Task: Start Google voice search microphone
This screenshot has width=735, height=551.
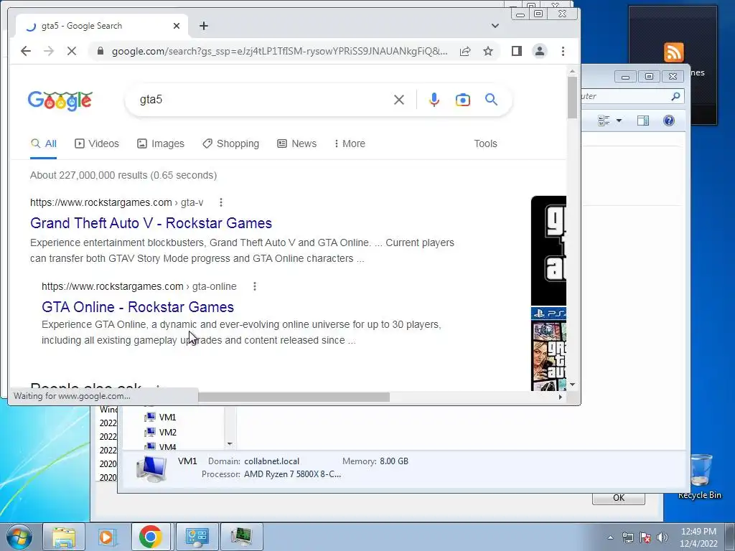Action: [434, 100]
